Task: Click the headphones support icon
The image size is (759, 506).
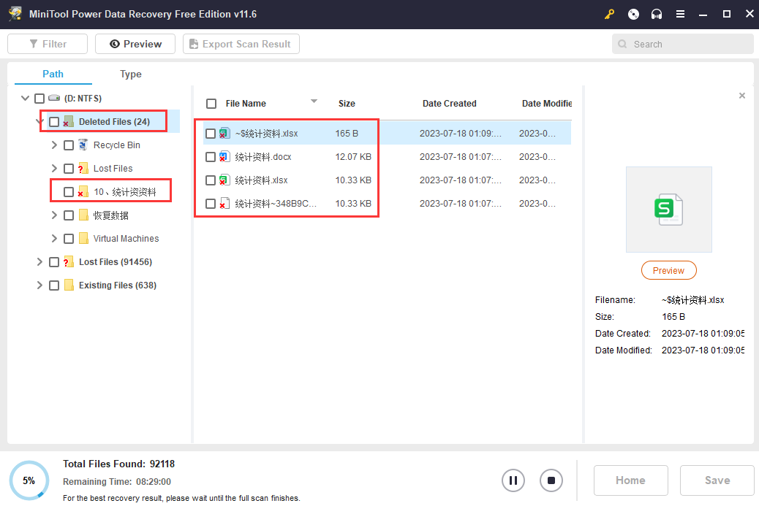Action: click(x=657, y=14)
